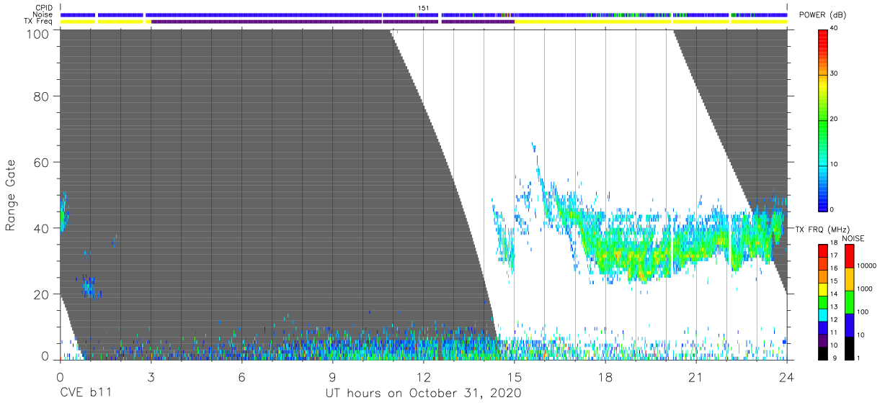The width and height of the screenshot is (885, 408).
Task: Click the red top segment of NOISE bar
Action: pyautogui.click(x=848, y=255)
